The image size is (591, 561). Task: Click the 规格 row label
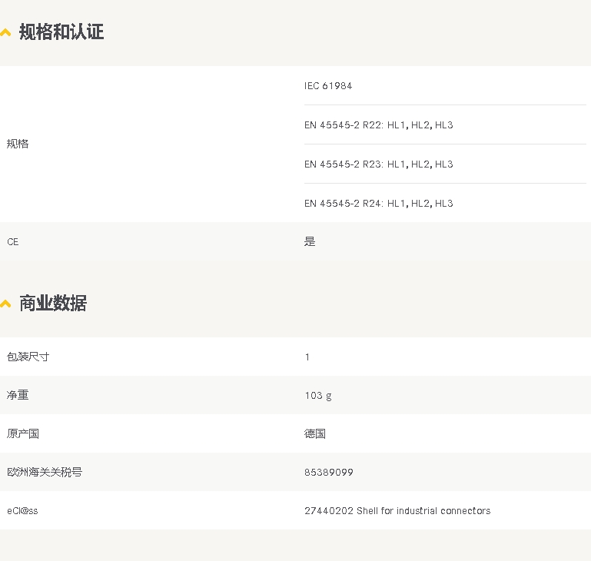point(18,144)
